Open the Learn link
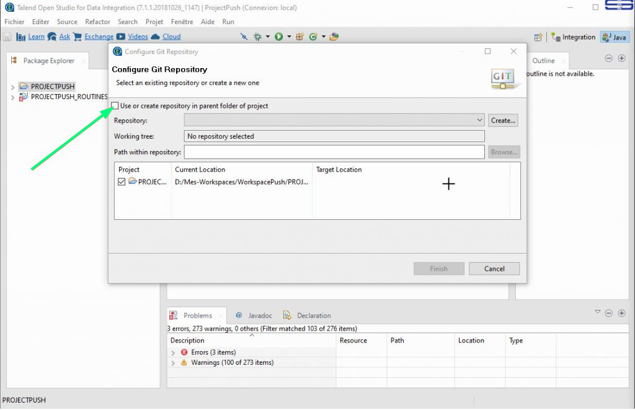The width and height of the screenshot is (635, 410). (x=36, y=37)
